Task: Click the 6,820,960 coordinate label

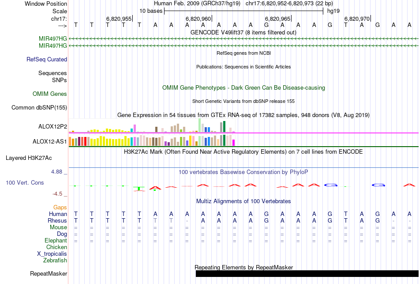Action: (x=198, y=19)
